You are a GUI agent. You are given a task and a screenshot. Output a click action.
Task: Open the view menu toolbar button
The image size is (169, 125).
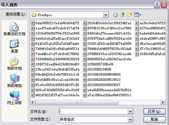click(138, 15)
